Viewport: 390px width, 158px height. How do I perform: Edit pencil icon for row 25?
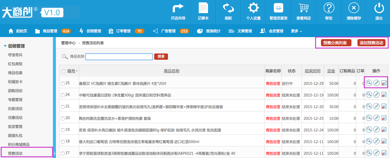point(377,83)
